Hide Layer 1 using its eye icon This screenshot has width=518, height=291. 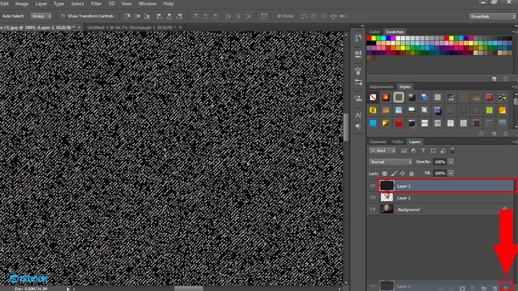click(373, 197)
